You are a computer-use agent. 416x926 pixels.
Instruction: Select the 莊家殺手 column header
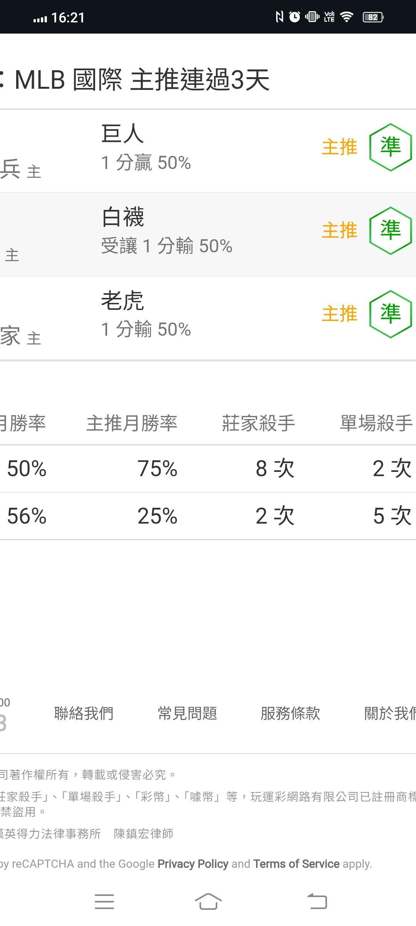point(258,423)
